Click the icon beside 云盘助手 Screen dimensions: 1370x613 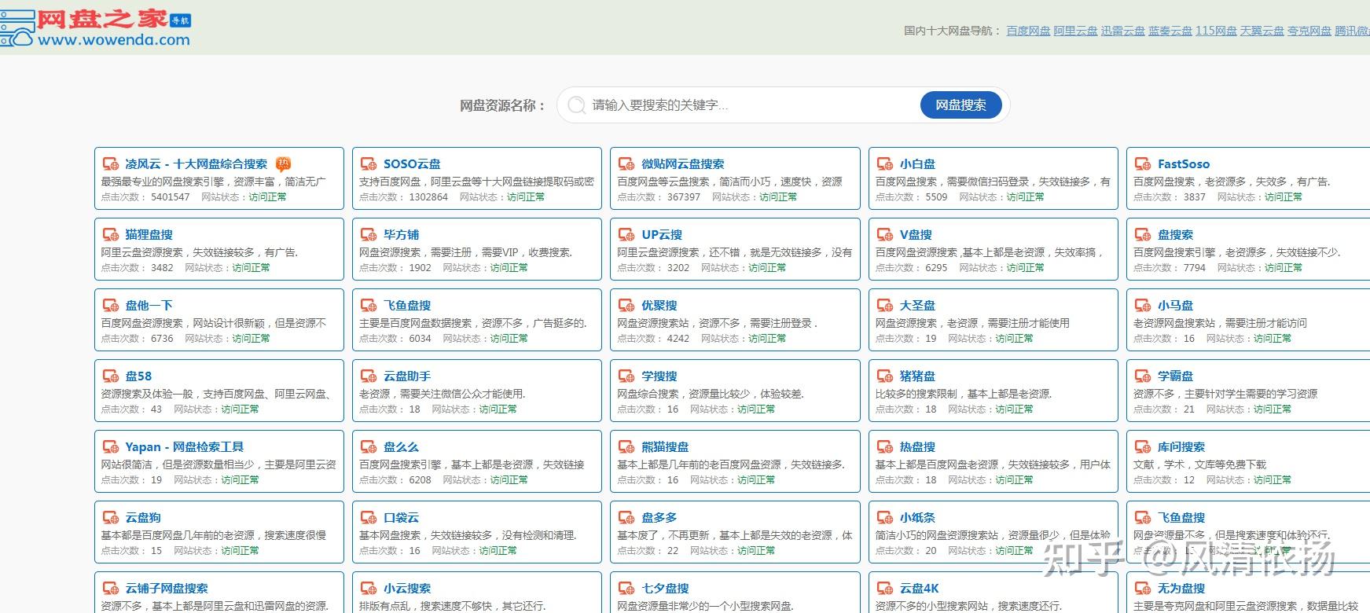point(369,376)
